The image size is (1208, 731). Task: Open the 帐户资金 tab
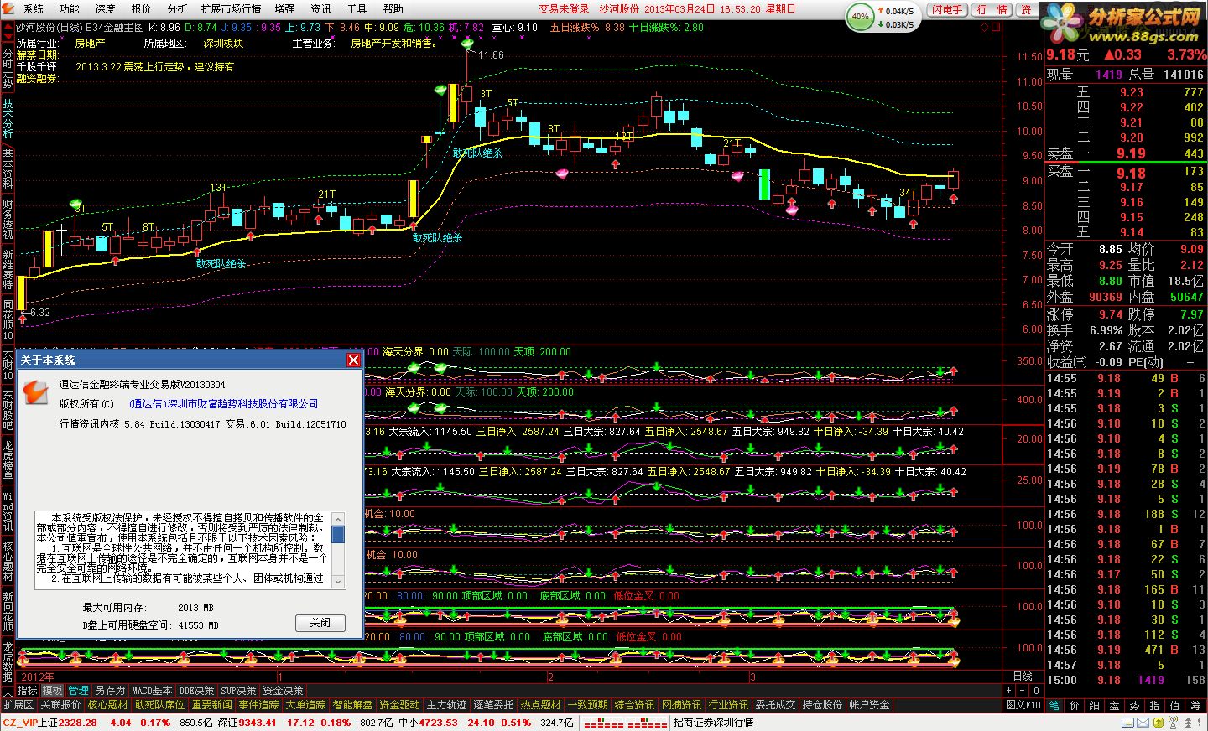(869, 705)
